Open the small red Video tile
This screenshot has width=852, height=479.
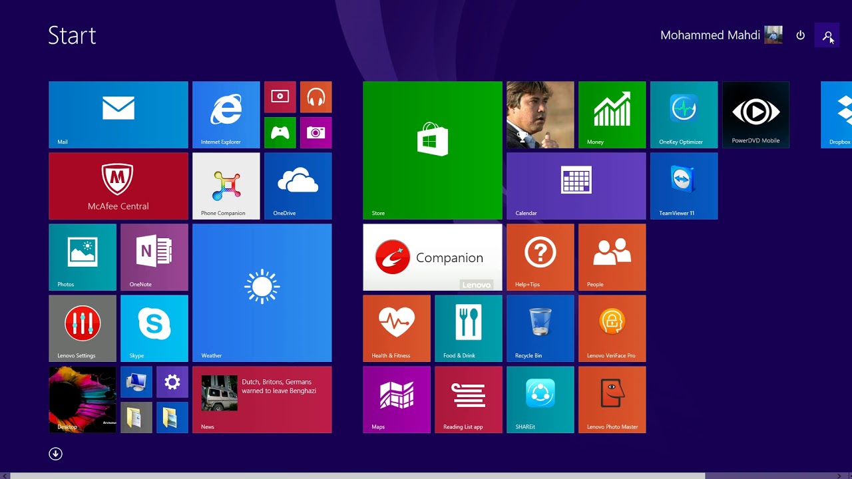280,96
